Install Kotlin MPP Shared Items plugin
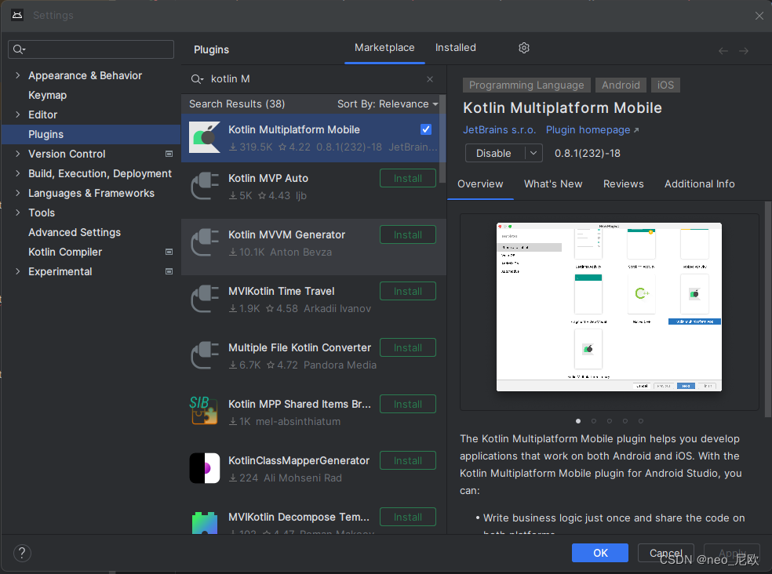 pyautogui.click(x=408, y=404)
